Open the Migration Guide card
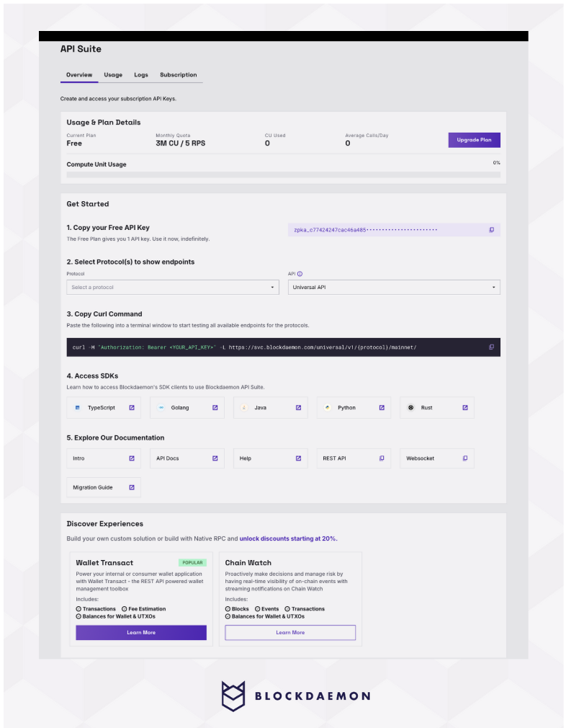Screen dimensions: 566x728 point(104,487)
